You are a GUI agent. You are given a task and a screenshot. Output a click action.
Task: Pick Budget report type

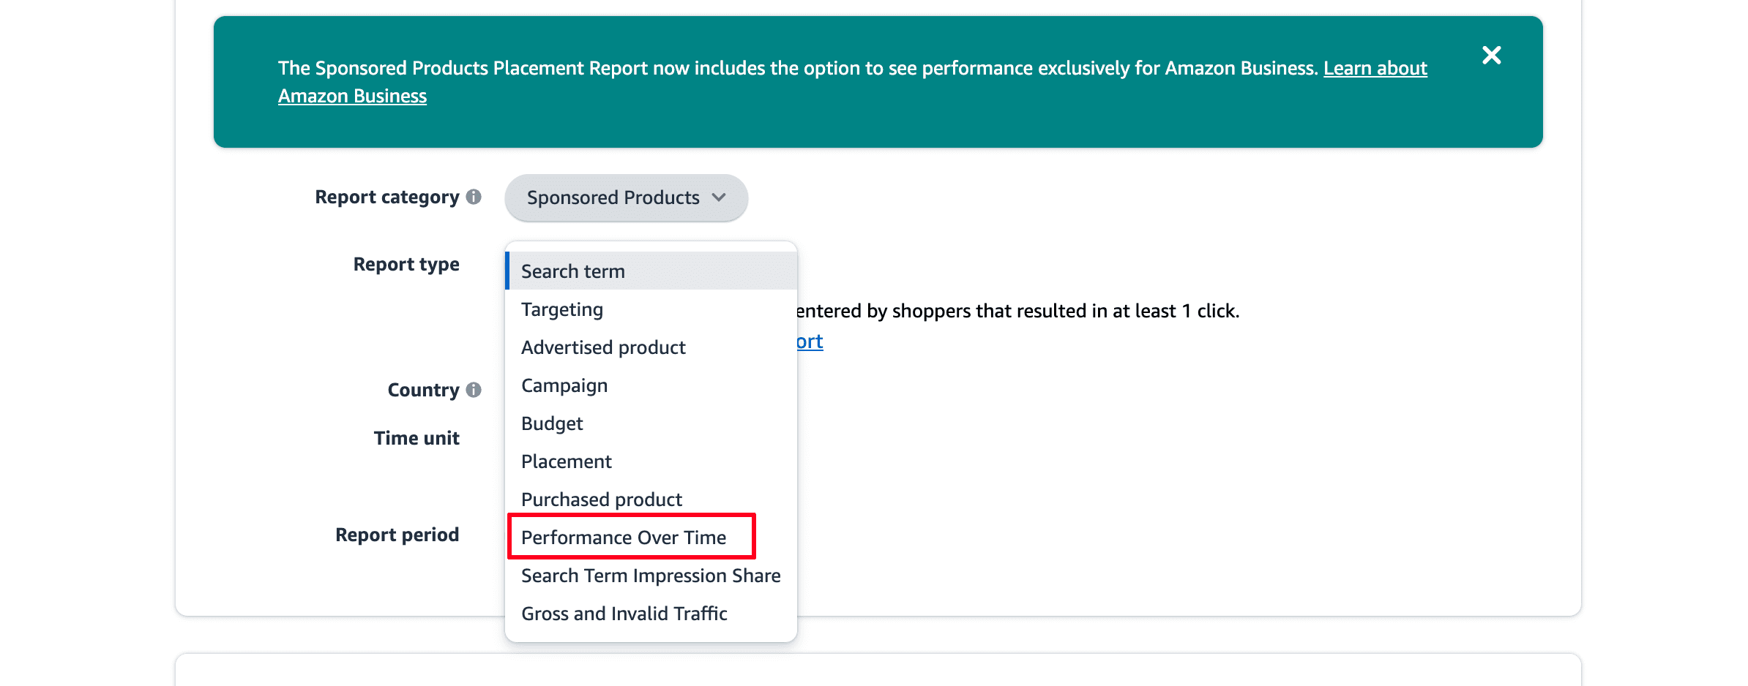click(551, 423)
